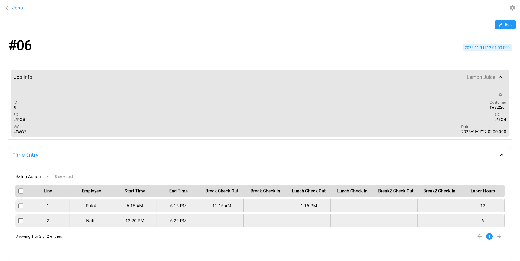The image size is (520, 261).
Task: Click the Time Entry section title
Action: coord(25,155)
